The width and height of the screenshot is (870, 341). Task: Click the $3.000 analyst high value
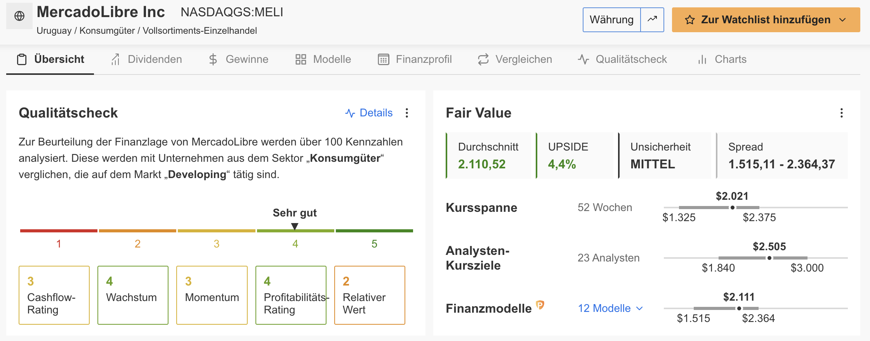807,268
